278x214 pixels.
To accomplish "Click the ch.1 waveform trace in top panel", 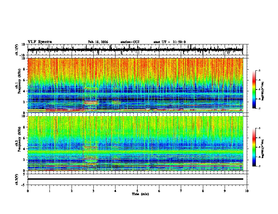I will 135,50.
